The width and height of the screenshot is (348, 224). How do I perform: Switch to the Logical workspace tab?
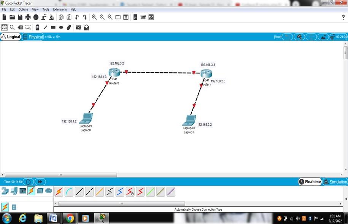coord(11,37)
